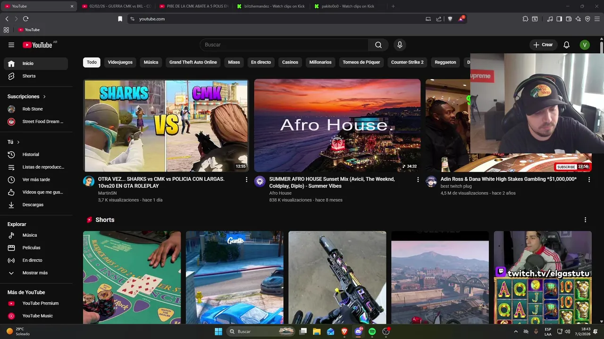Open MartinSN channel link

point(107,193)
